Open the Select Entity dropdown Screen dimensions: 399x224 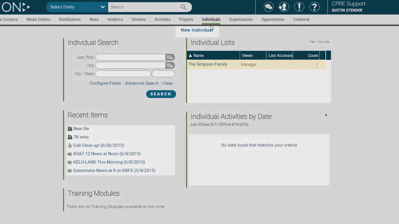pos(77,7)
